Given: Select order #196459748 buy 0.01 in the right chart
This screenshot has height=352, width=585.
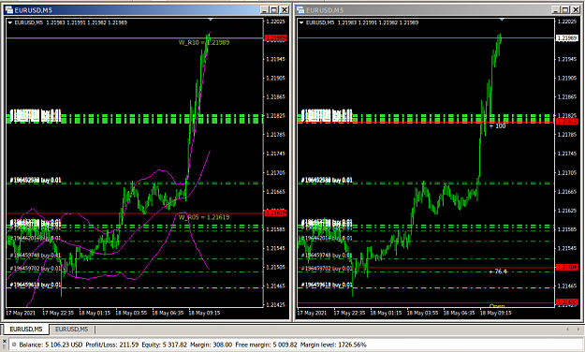Looking at the screenshot, I should (327, 256).
